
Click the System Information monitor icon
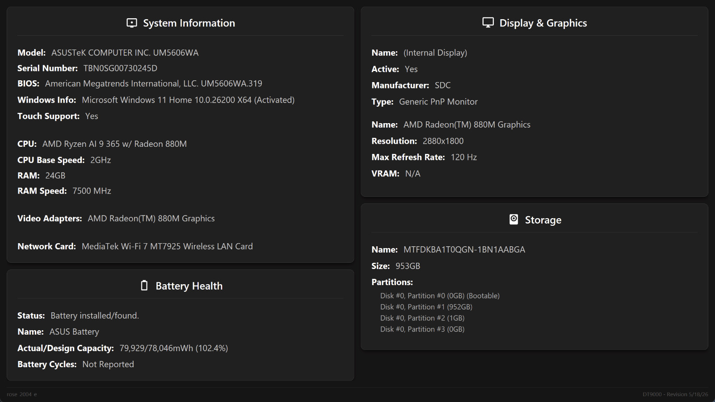coord(132,23)
